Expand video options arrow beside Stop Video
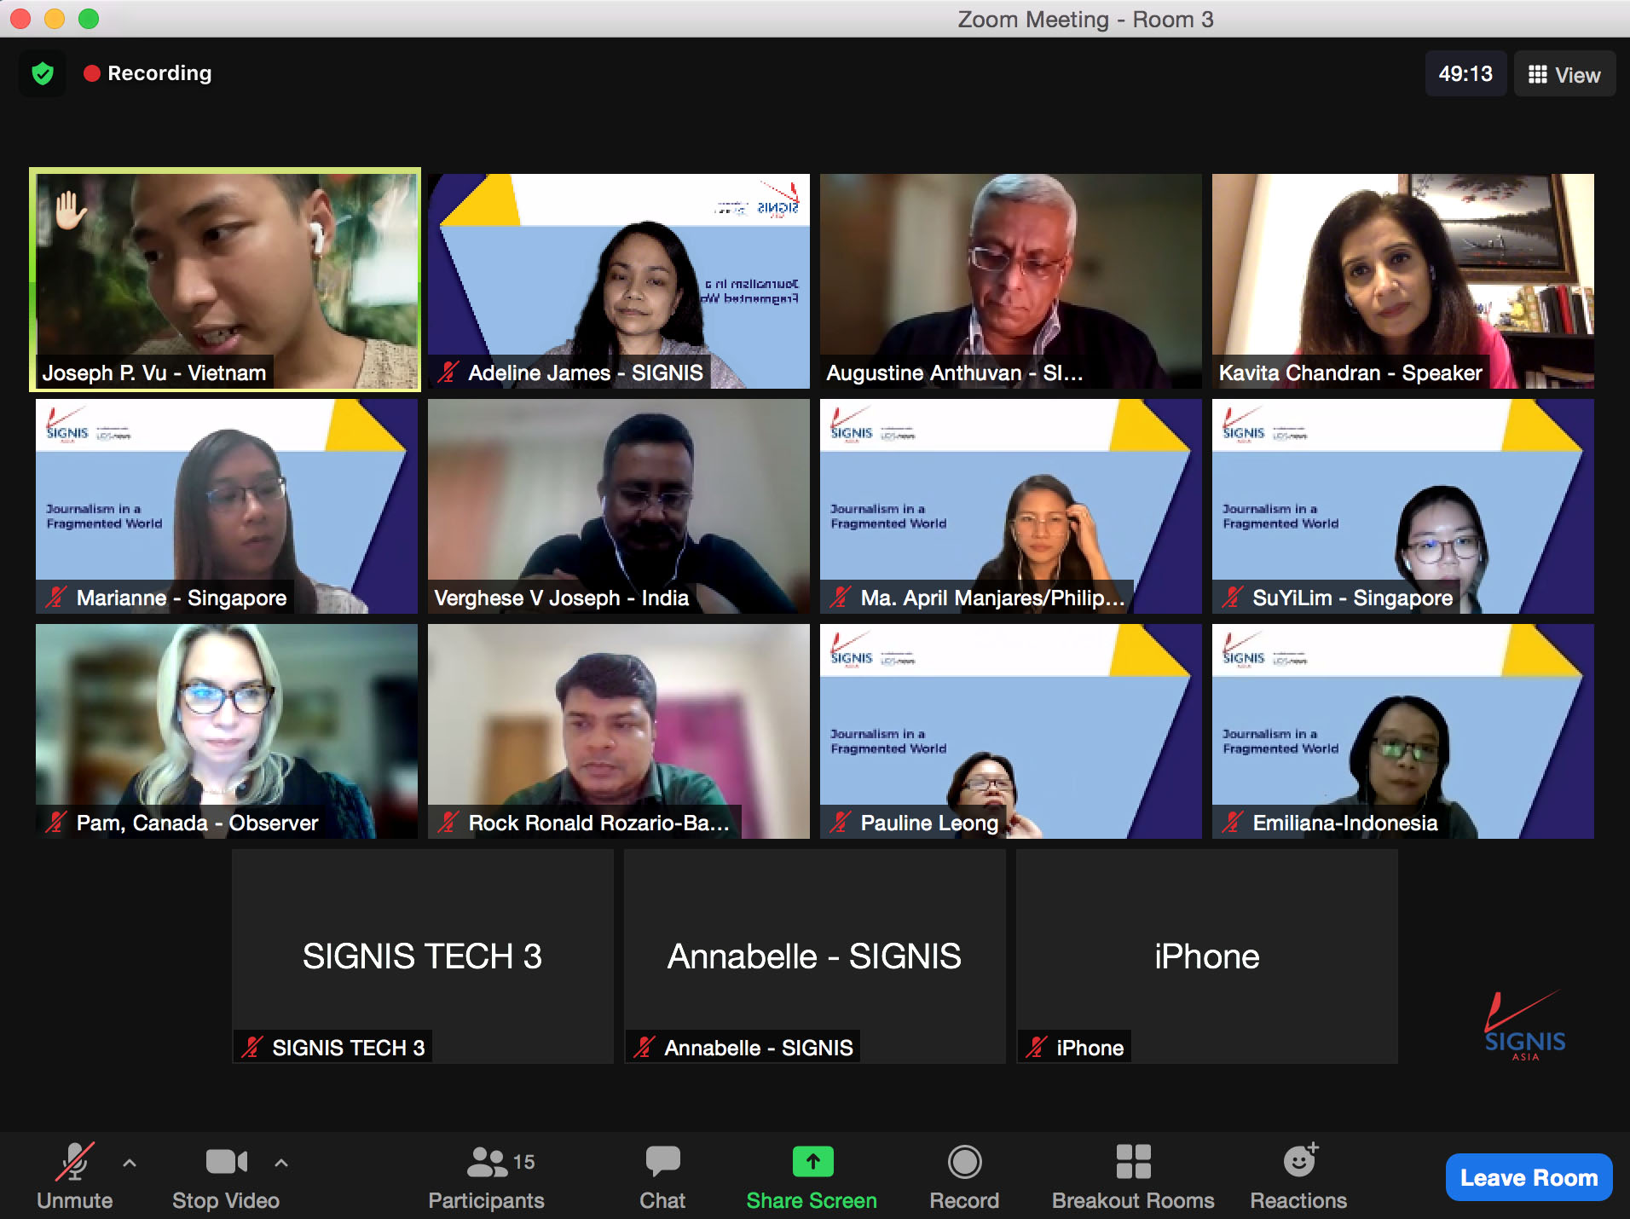 click(x=281, y=1163)
